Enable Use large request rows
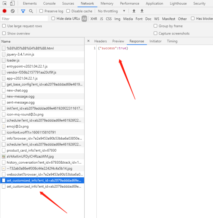This screenshot has width=213, height=218. [4, 26]
